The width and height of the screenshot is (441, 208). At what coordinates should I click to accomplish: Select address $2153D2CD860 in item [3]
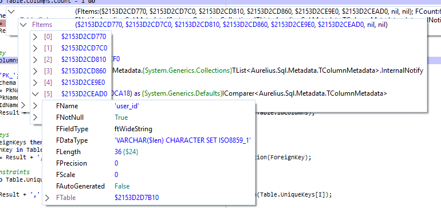pyautogui.click(x=84, y=71)
